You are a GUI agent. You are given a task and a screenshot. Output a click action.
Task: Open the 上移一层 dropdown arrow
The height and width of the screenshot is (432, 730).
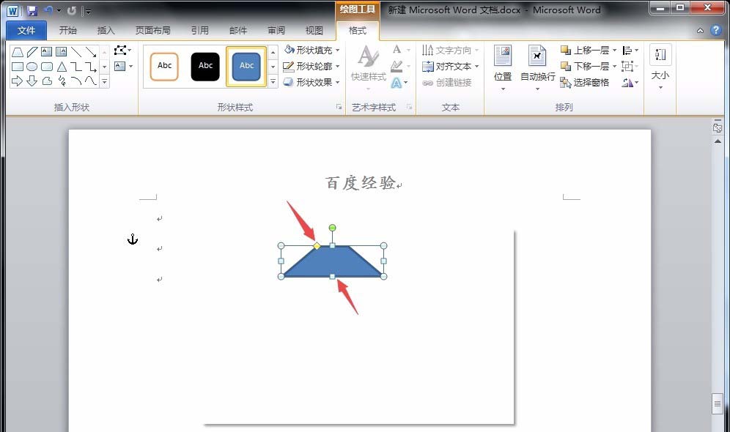click(614, 51)
